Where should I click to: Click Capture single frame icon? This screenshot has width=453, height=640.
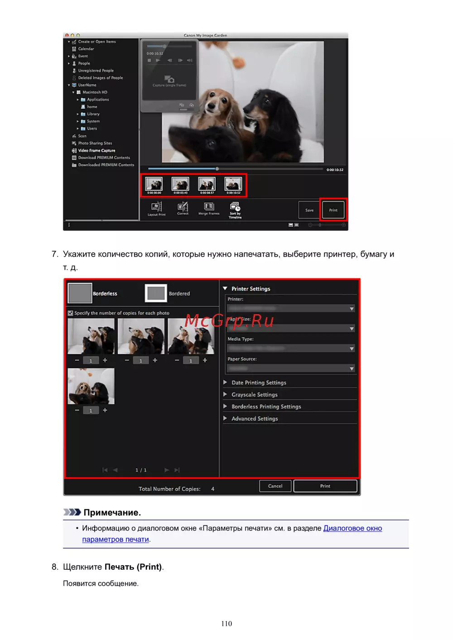[x=169, y=80]
